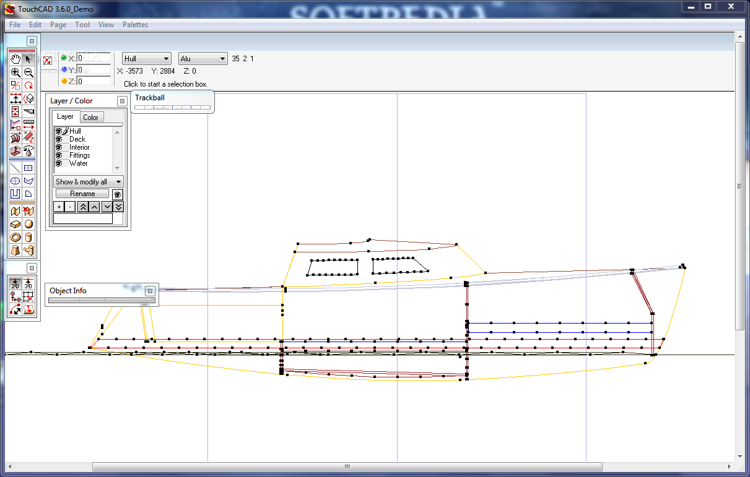The height and width of the screenshot is (477, 750).
Task: Switch to the Color tab
Action: pos(91,118)
